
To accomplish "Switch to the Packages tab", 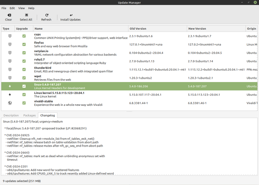I will click(30, 115).
